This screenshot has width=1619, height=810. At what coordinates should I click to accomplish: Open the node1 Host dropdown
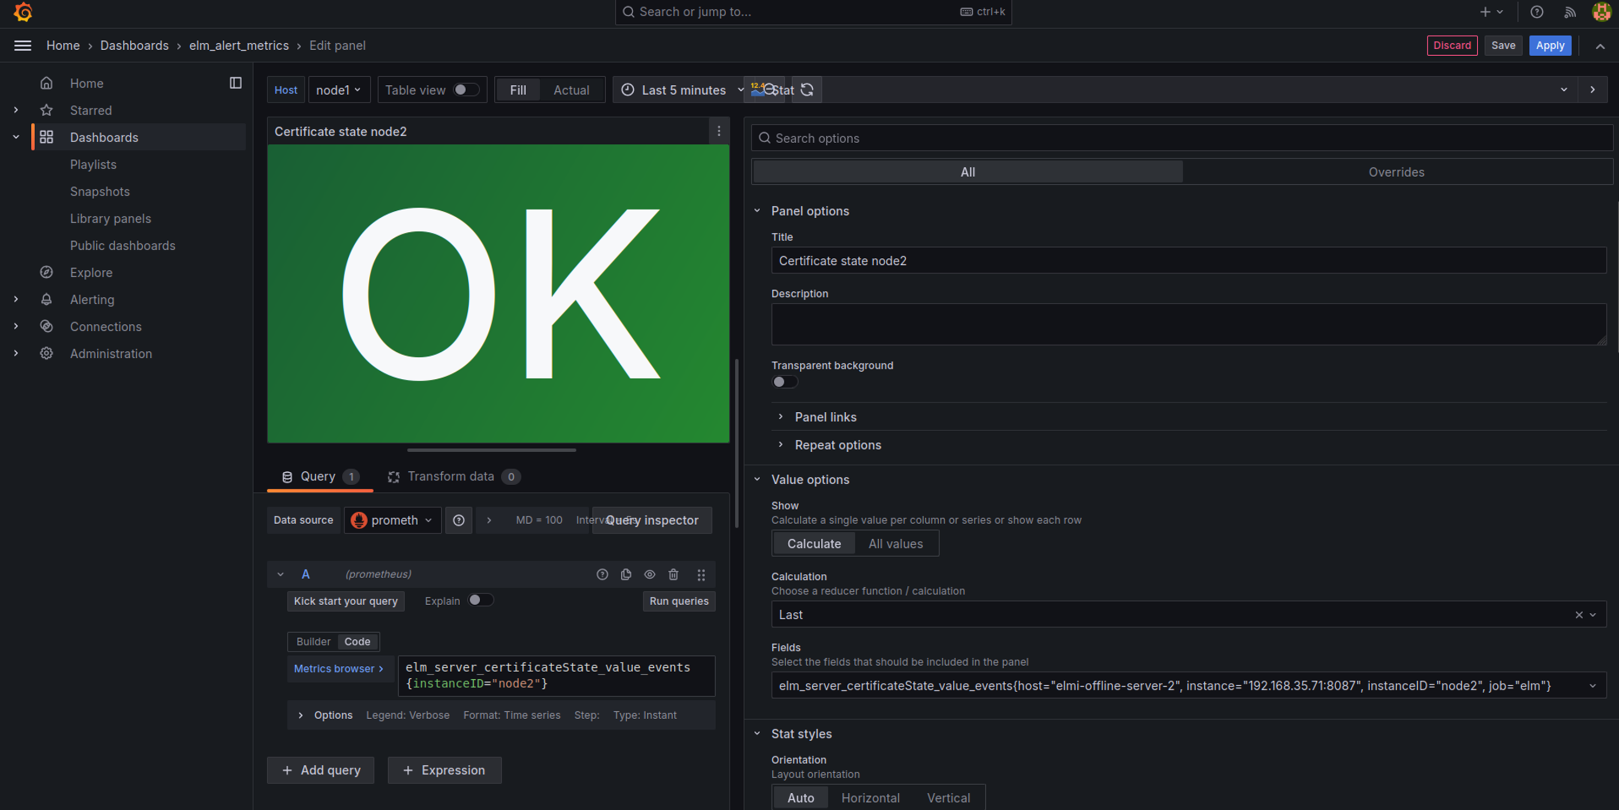click(x=339, y=90)
